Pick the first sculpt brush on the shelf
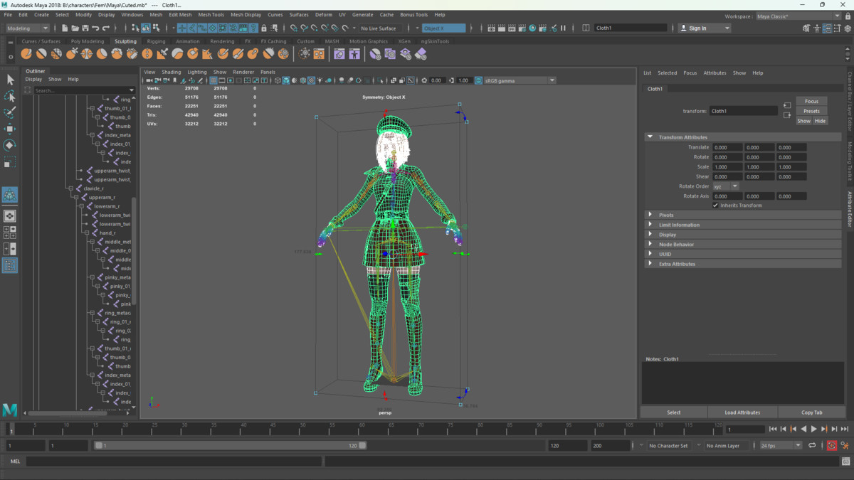854x480 pixels. (x=26, y=54)
